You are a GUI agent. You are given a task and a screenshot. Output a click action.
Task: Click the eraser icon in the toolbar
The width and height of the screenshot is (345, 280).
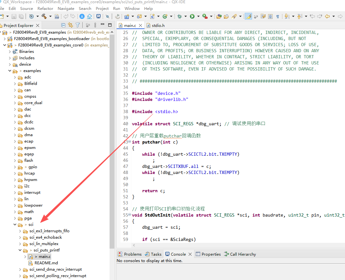point(89,16)
